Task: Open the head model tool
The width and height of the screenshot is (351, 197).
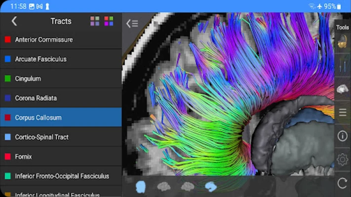Action: (x=342, y=41)
